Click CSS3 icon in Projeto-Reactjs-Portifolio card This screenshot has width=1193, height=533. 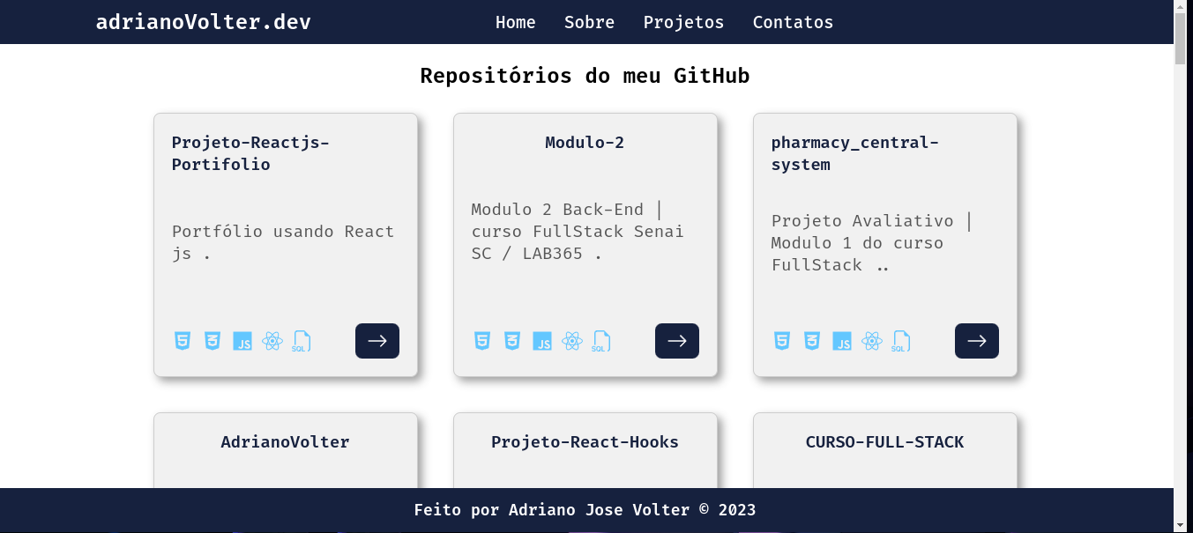[x=212, y=341]
